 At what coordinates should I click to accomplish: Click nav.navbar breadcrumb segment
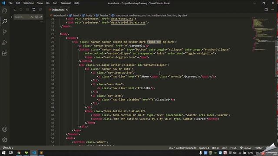[151, 16]
